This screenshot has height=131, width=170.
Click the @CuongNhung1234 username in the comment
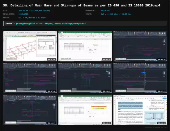(x=25, y=23)
